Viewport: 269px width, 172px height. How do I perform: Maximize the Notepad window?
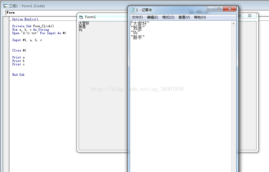(219, 9)
